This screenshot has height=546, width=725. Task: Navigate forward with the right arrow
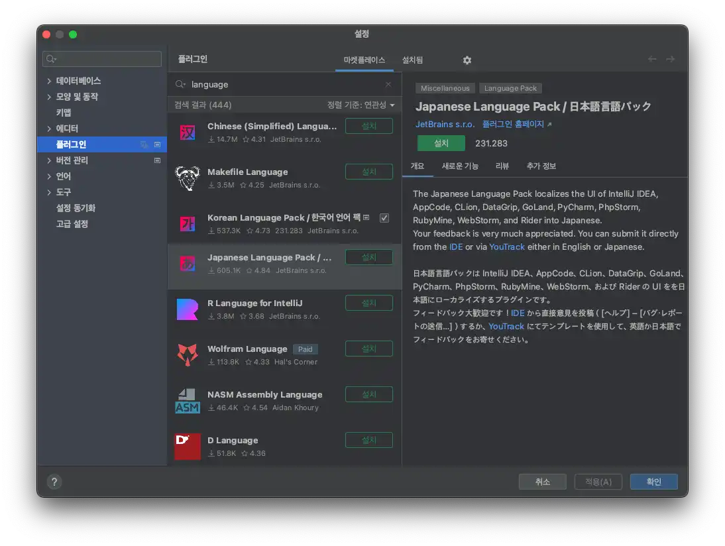coord(671,59)
